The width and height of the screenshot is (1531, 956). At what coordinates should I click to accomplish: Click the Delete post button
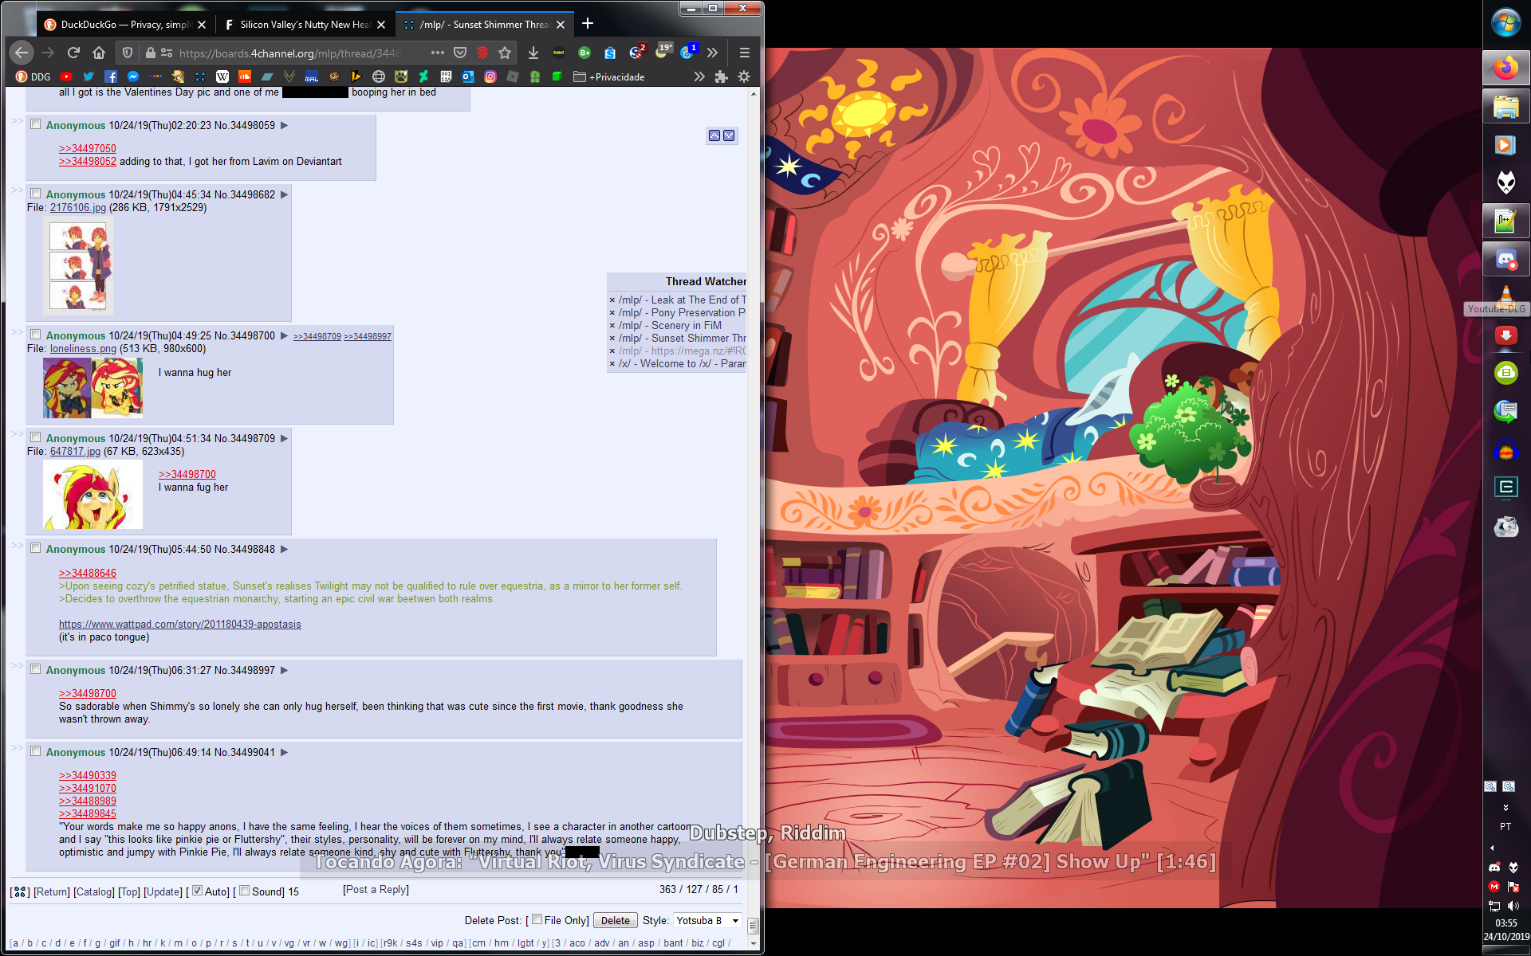[x=615, y=920]
